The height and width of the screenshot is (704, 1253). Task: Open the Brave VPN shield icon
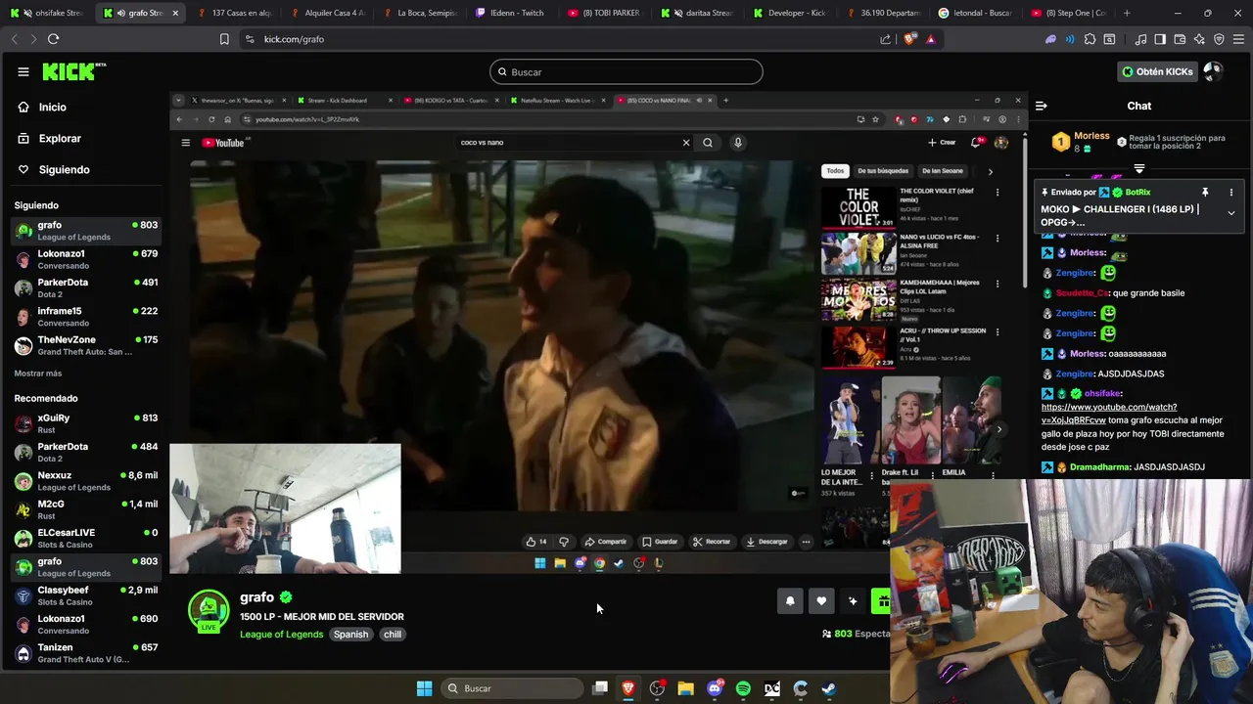(x=1219, y=39)
